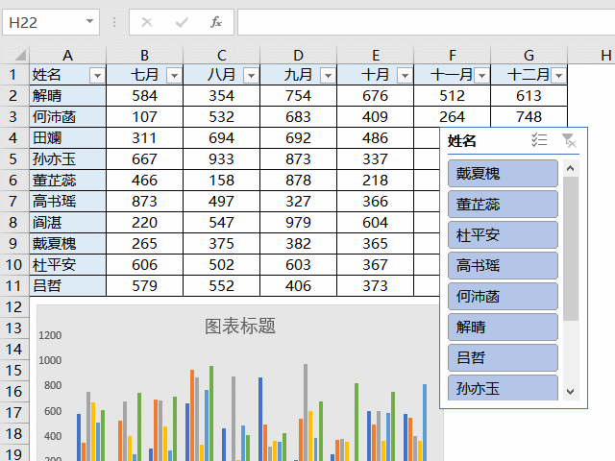The image size is (615, 461).
Task: Select slicer item 何沛菡
Action: point(503,297)
